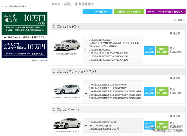Click C 180 BlueEFFICIENCY COUPÉ entry

(103, 122)
